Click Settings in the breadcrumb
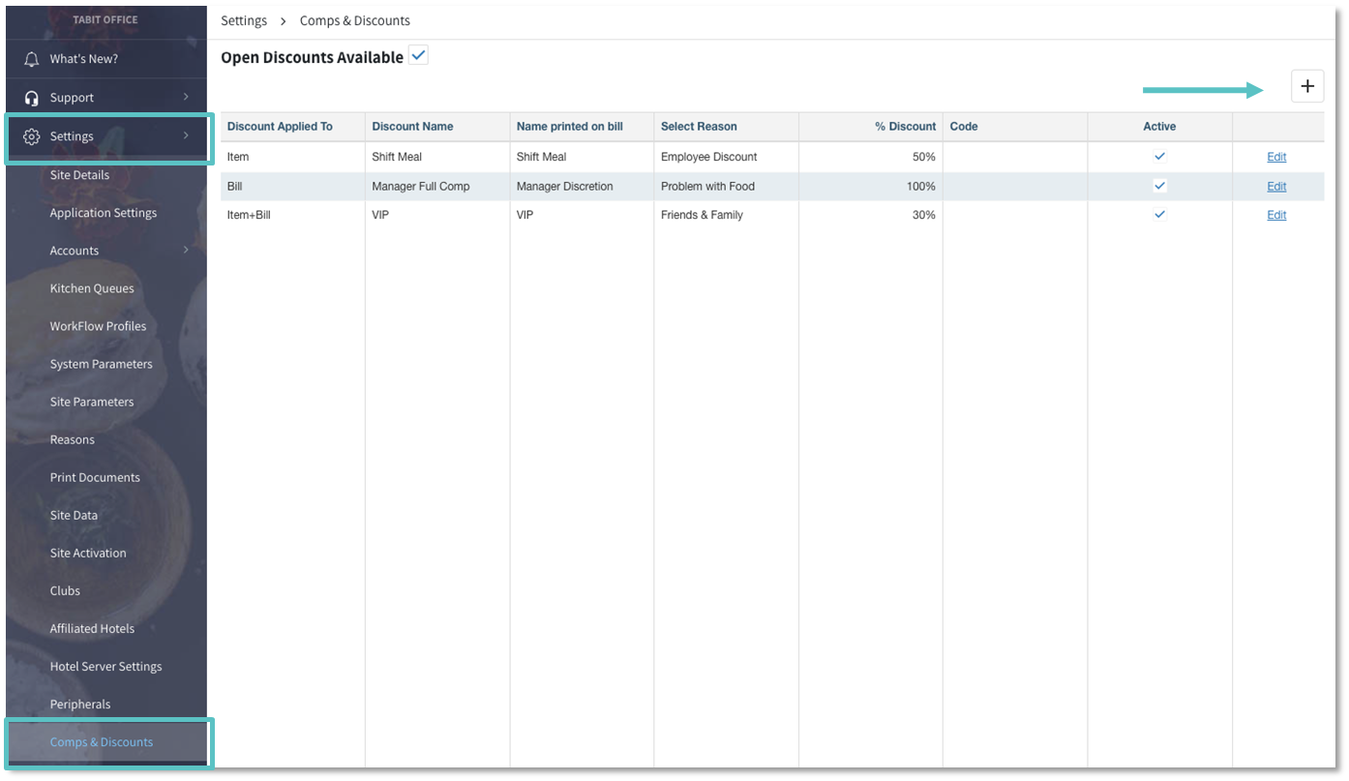Image resolution: width=1349 pixels, height=781 pixels. 244,20
